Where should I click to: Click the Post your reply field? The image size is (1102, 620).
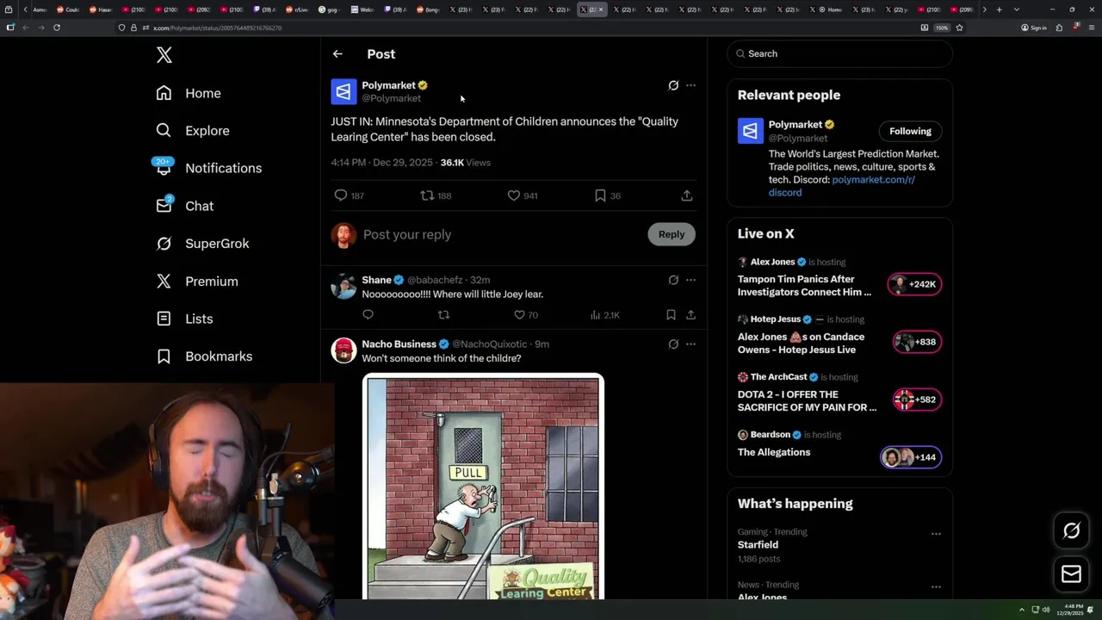501,234
